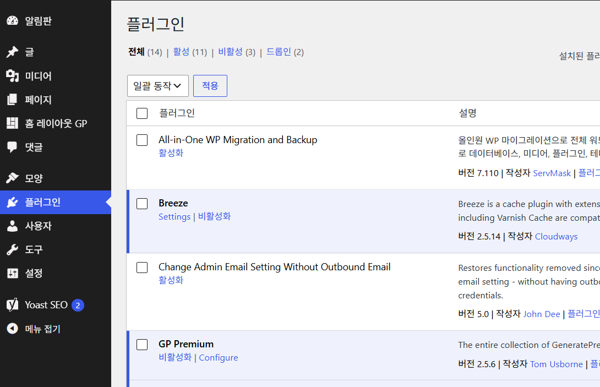Show the 활성 plugins filter
The height and width of the screenshot is (387, 600).
coord(182,52)
